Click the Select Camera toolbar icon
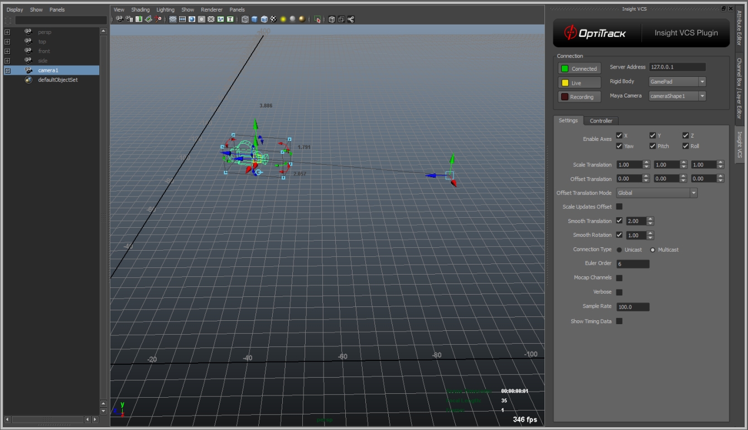The image size is (748, 430). click(119, 19)
